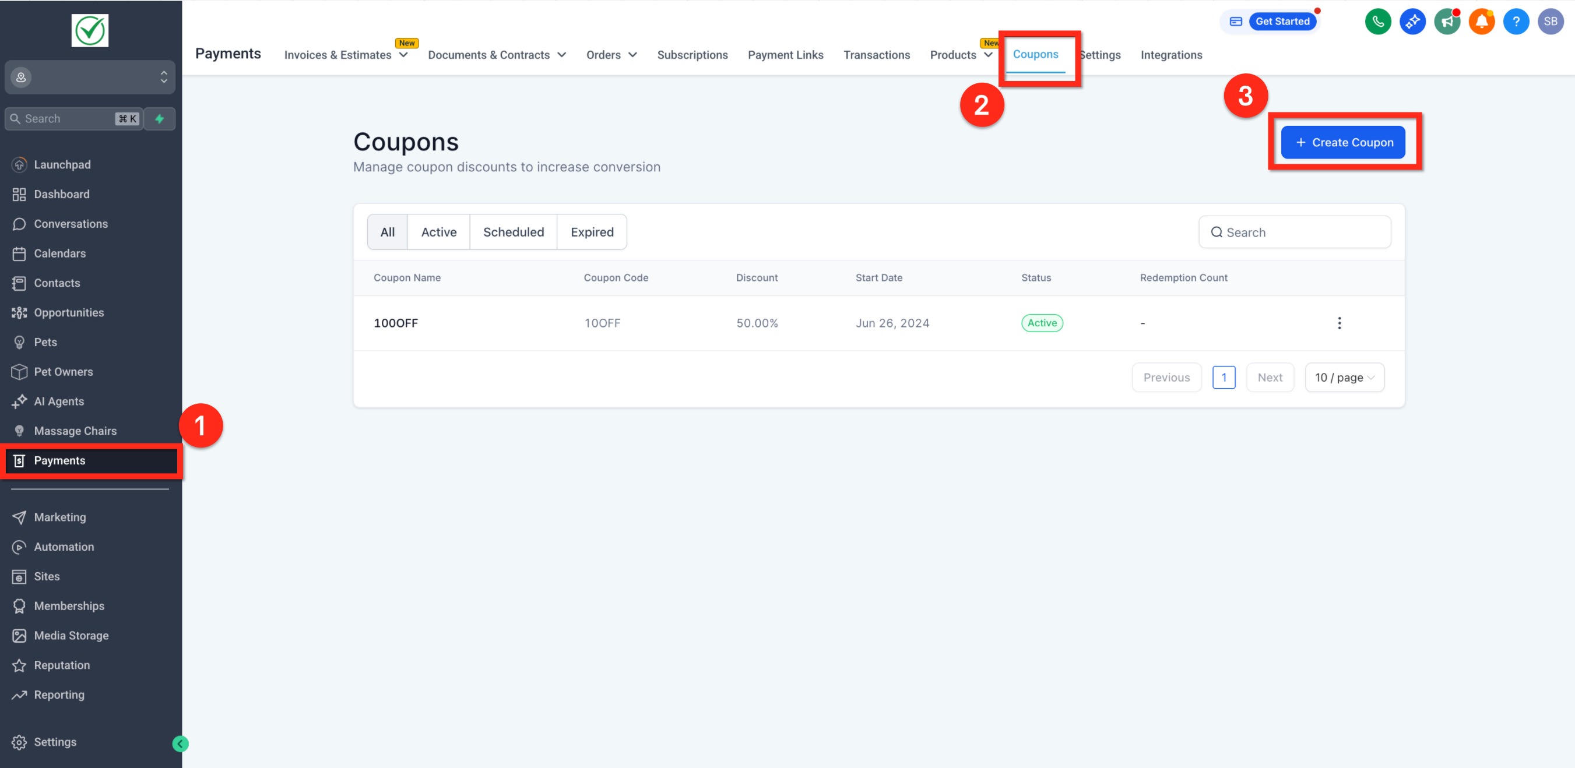Switch to the Subscriptions tab
Image resolution: width=1575 pixels, height=768 pixels.
click(692, 55)
